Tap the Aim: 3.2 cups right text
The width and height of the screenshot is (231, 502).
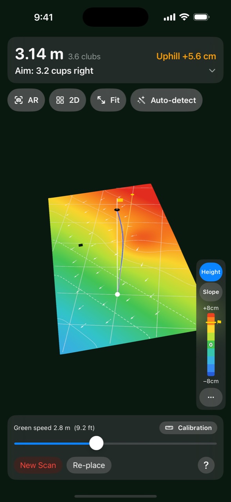(54, 71)
